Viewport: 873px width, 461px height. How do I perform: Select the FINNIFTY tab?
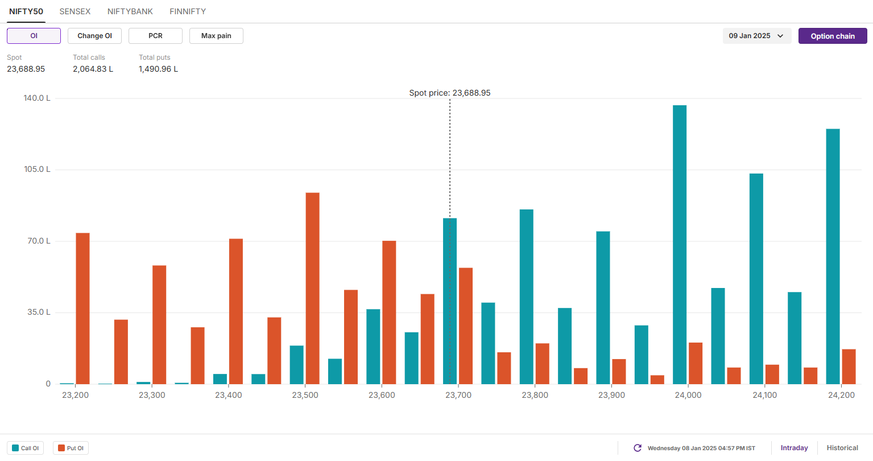click(188, 11)
